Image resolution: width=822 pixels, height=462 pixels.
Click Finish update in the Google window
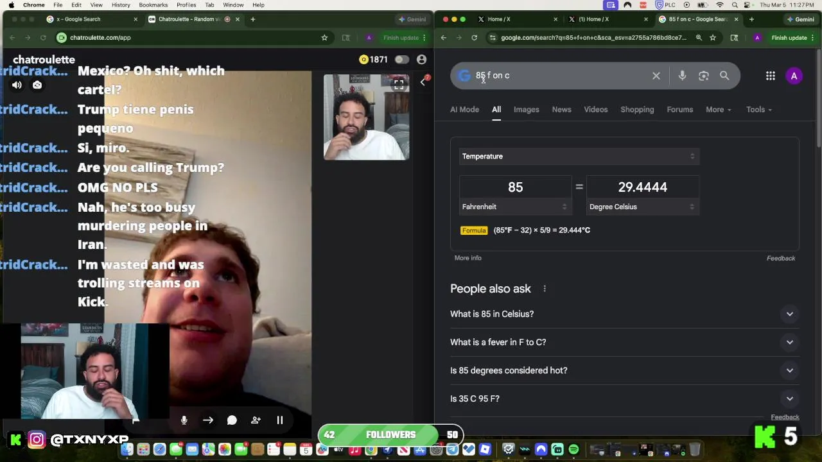coord(789,38)
